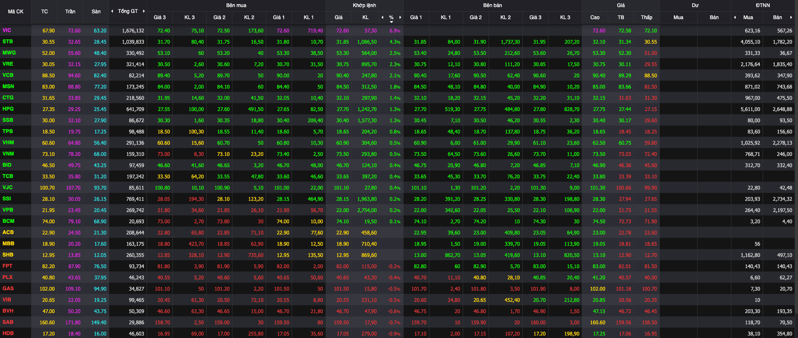Click the ĐTNN group header
This screenshot has height=338, width=798.
tap(763, 5)
